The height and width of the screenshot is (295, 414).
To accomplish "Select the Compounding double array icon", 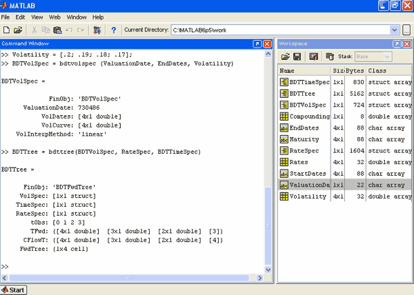I will (284, 116).
